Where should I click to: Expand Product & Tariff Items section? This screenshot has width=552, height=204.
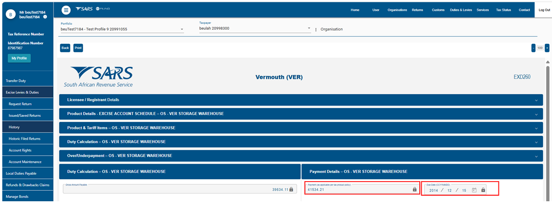pyautogui.click(x=301, y=128)
